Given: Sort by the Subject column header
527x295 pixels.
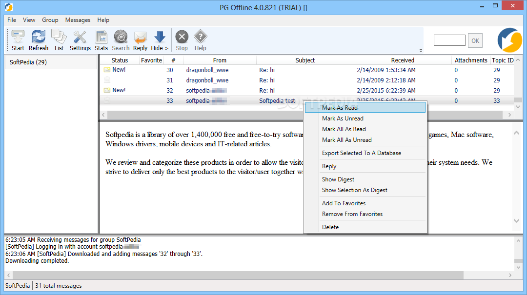Looking at the screenshot, I should 305,60.
